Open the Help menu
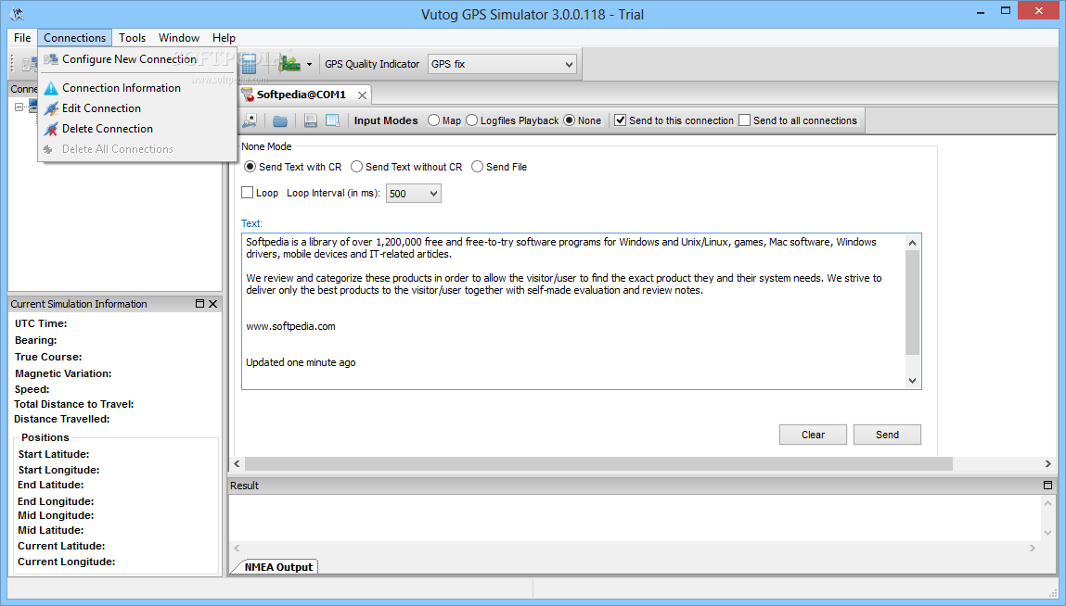 point(224,38)
